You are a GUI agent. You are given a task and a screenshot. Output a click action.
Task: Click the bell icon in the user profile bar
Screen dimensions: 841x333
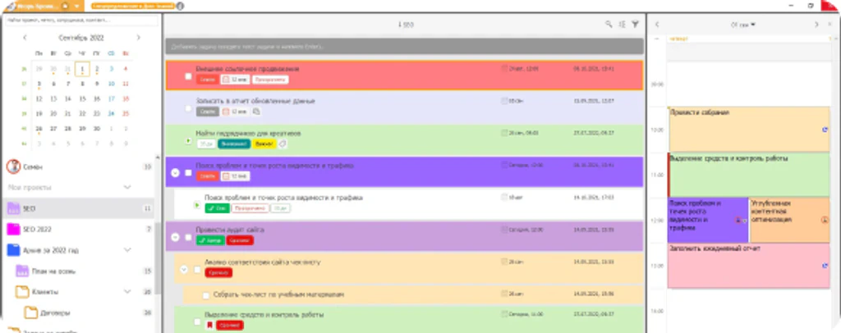click(65, 6)
